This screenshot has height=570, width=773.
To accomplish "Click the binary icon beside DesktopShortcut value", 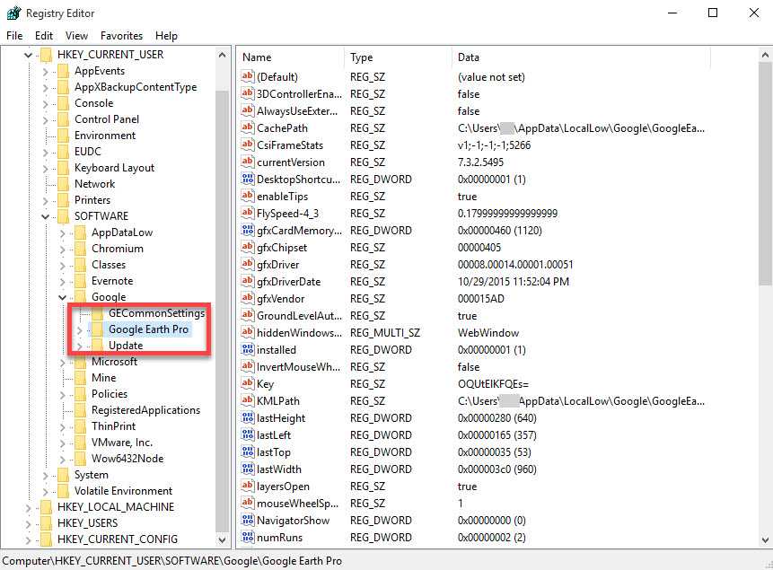I will 249,180.
